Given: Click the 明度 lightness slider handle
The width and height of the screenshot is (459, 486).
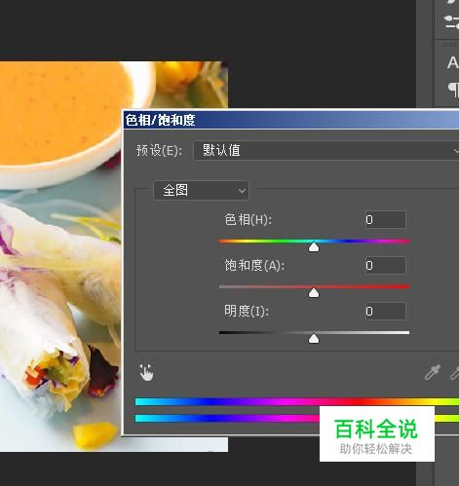Looking at the screenshot, I should (x=314, y=339).
